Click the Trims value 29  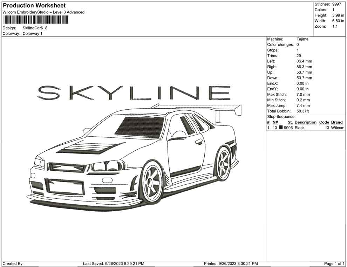click(x=299, y=56)
